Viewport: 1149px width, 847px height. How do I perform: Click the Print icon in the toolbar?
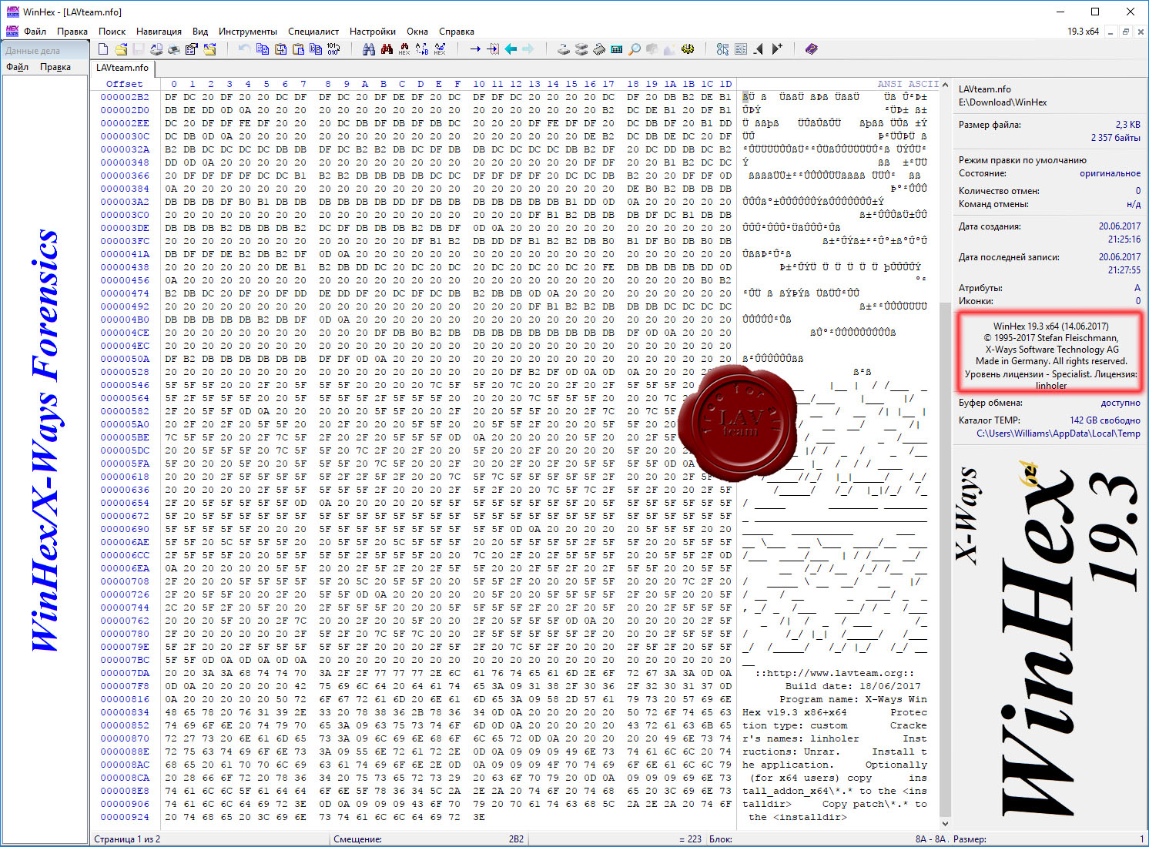tap(174, 49)
